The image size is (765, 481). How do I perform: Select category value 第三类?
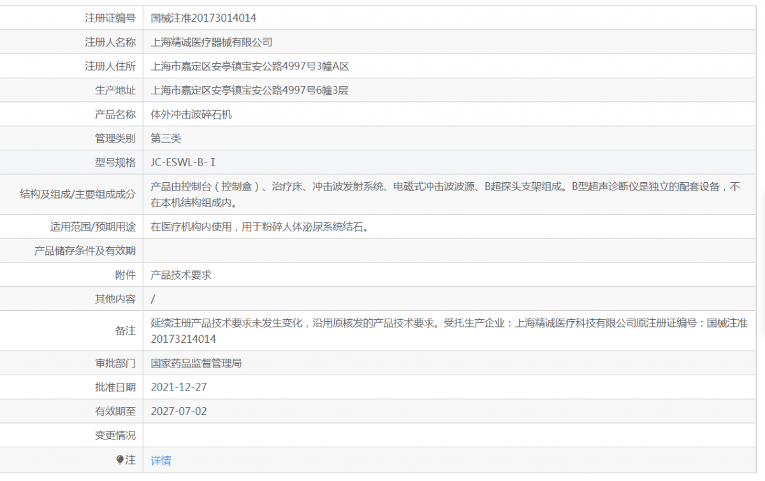[166, 138]
